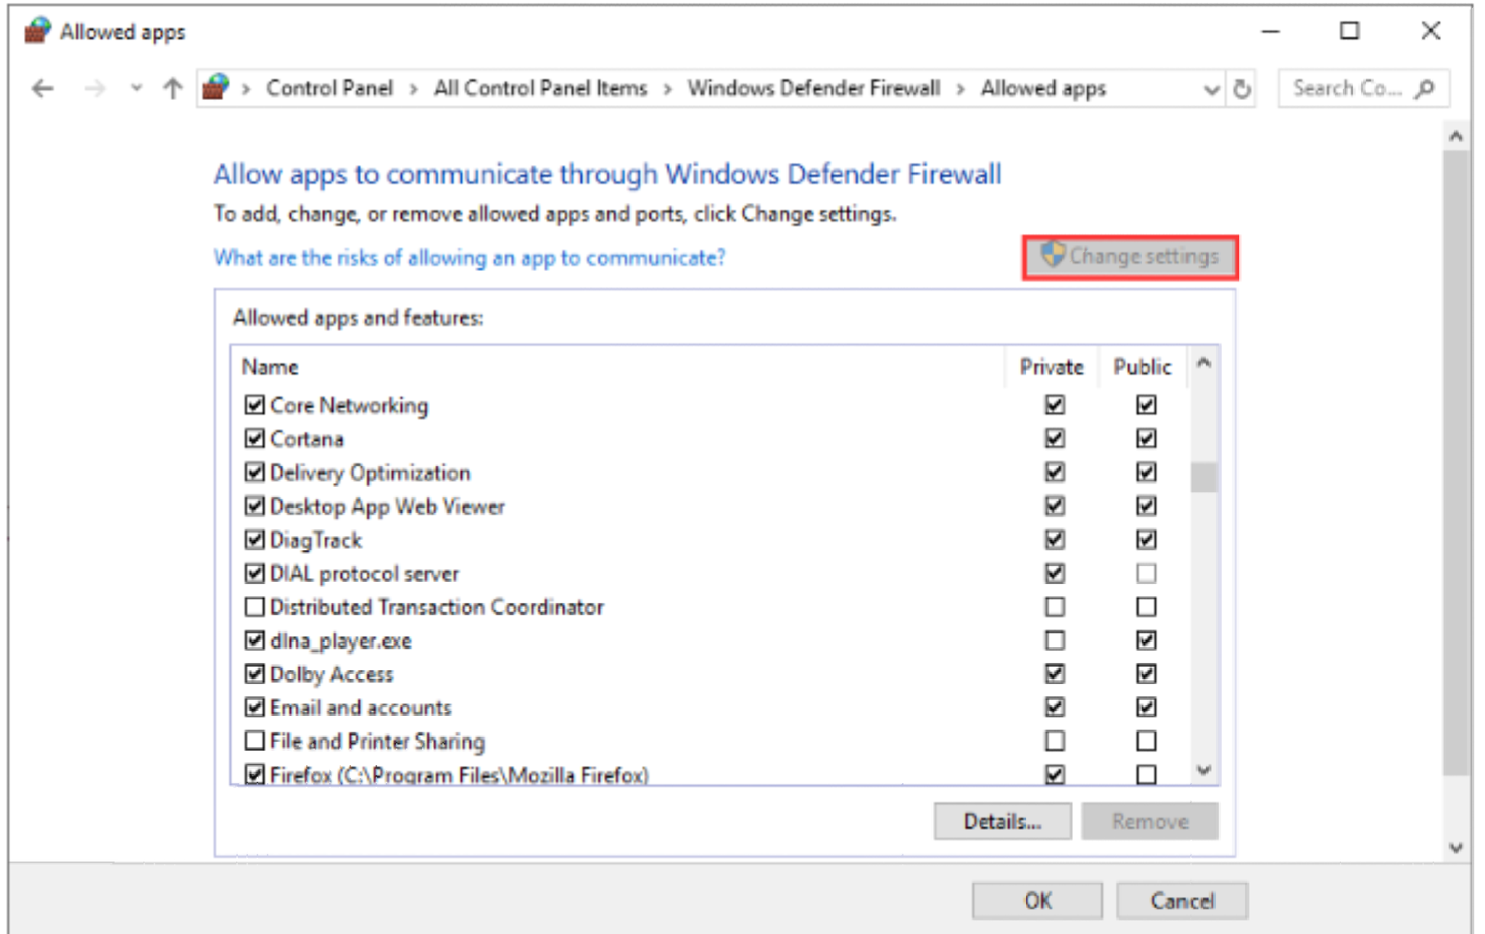Screen dimensions: 1485x934
Task: Close the Allowed apps window
Action: click(x=1431, y=31)
